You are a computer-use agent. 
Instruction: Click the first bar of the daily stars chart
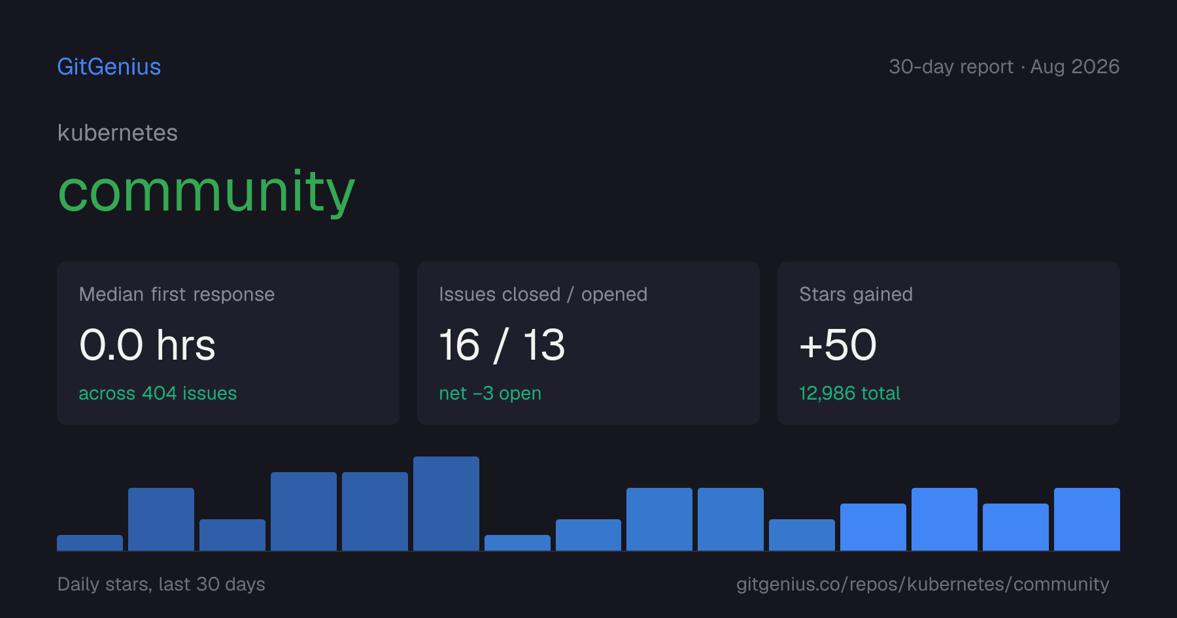[90, 543]
